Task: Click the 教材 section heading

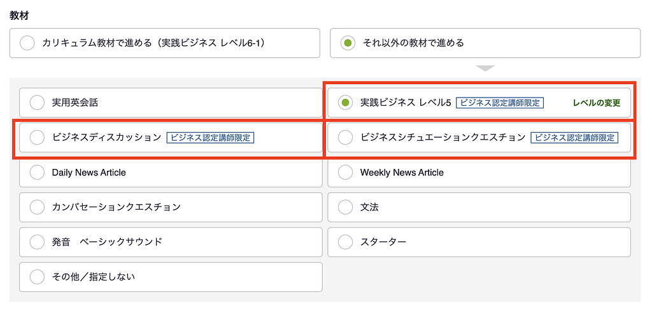Action: pos(18,15)
